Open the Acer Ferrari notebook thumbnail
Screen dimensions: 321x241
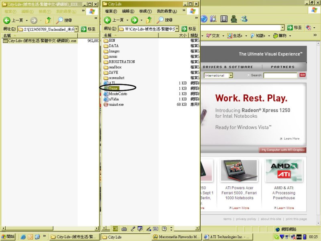[239, 170]
